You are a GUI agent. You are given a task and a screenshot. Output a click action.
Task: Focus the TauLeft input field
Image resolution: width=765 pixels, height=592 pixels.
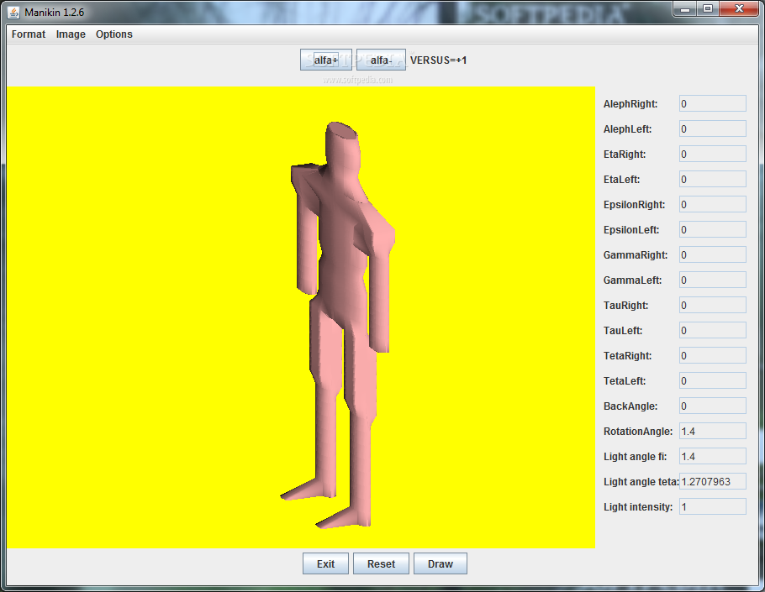pos(713,330)
